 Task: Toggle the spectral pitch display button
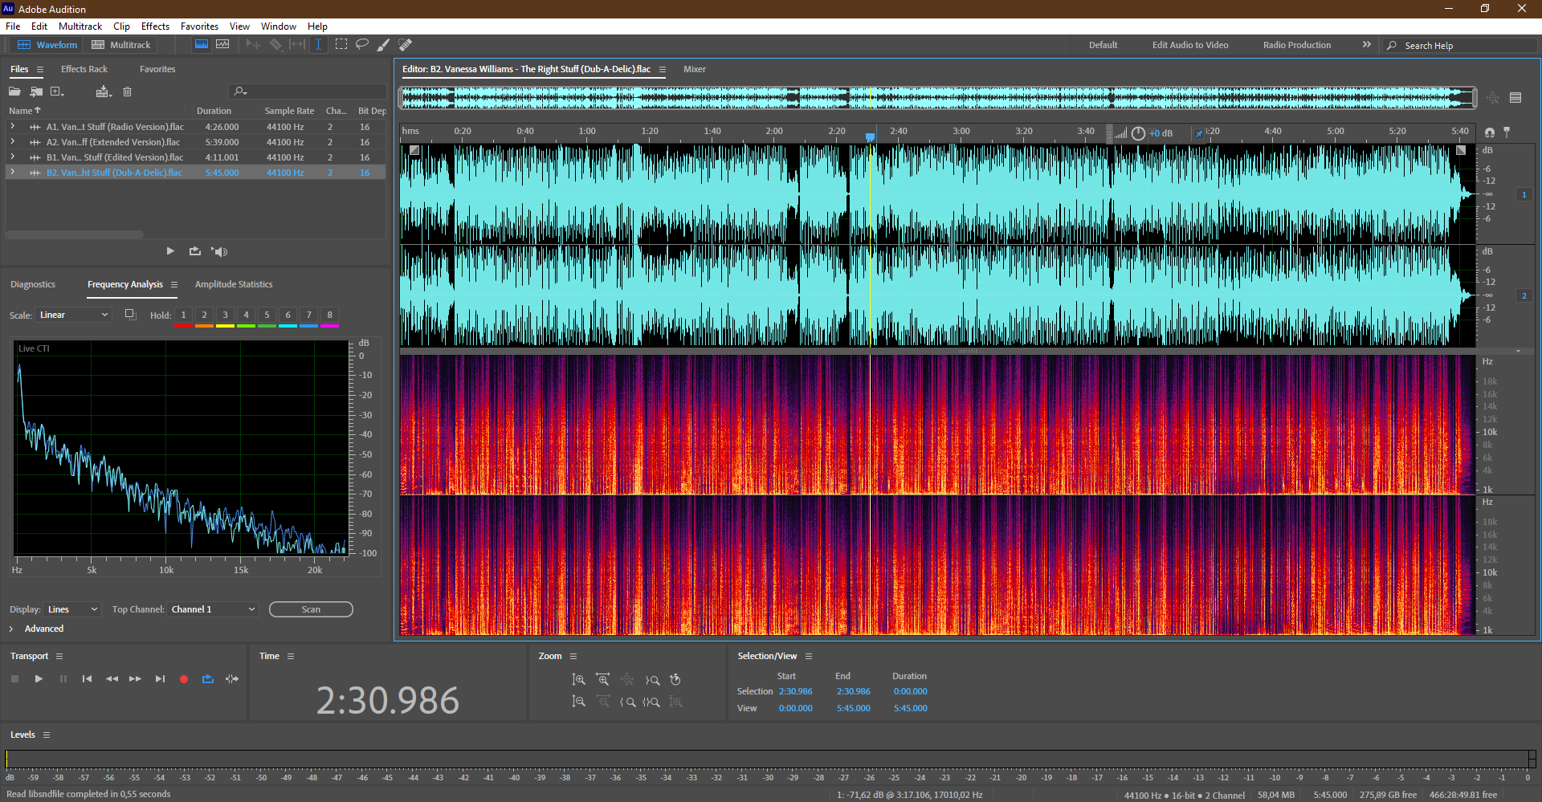pos(222,44)
